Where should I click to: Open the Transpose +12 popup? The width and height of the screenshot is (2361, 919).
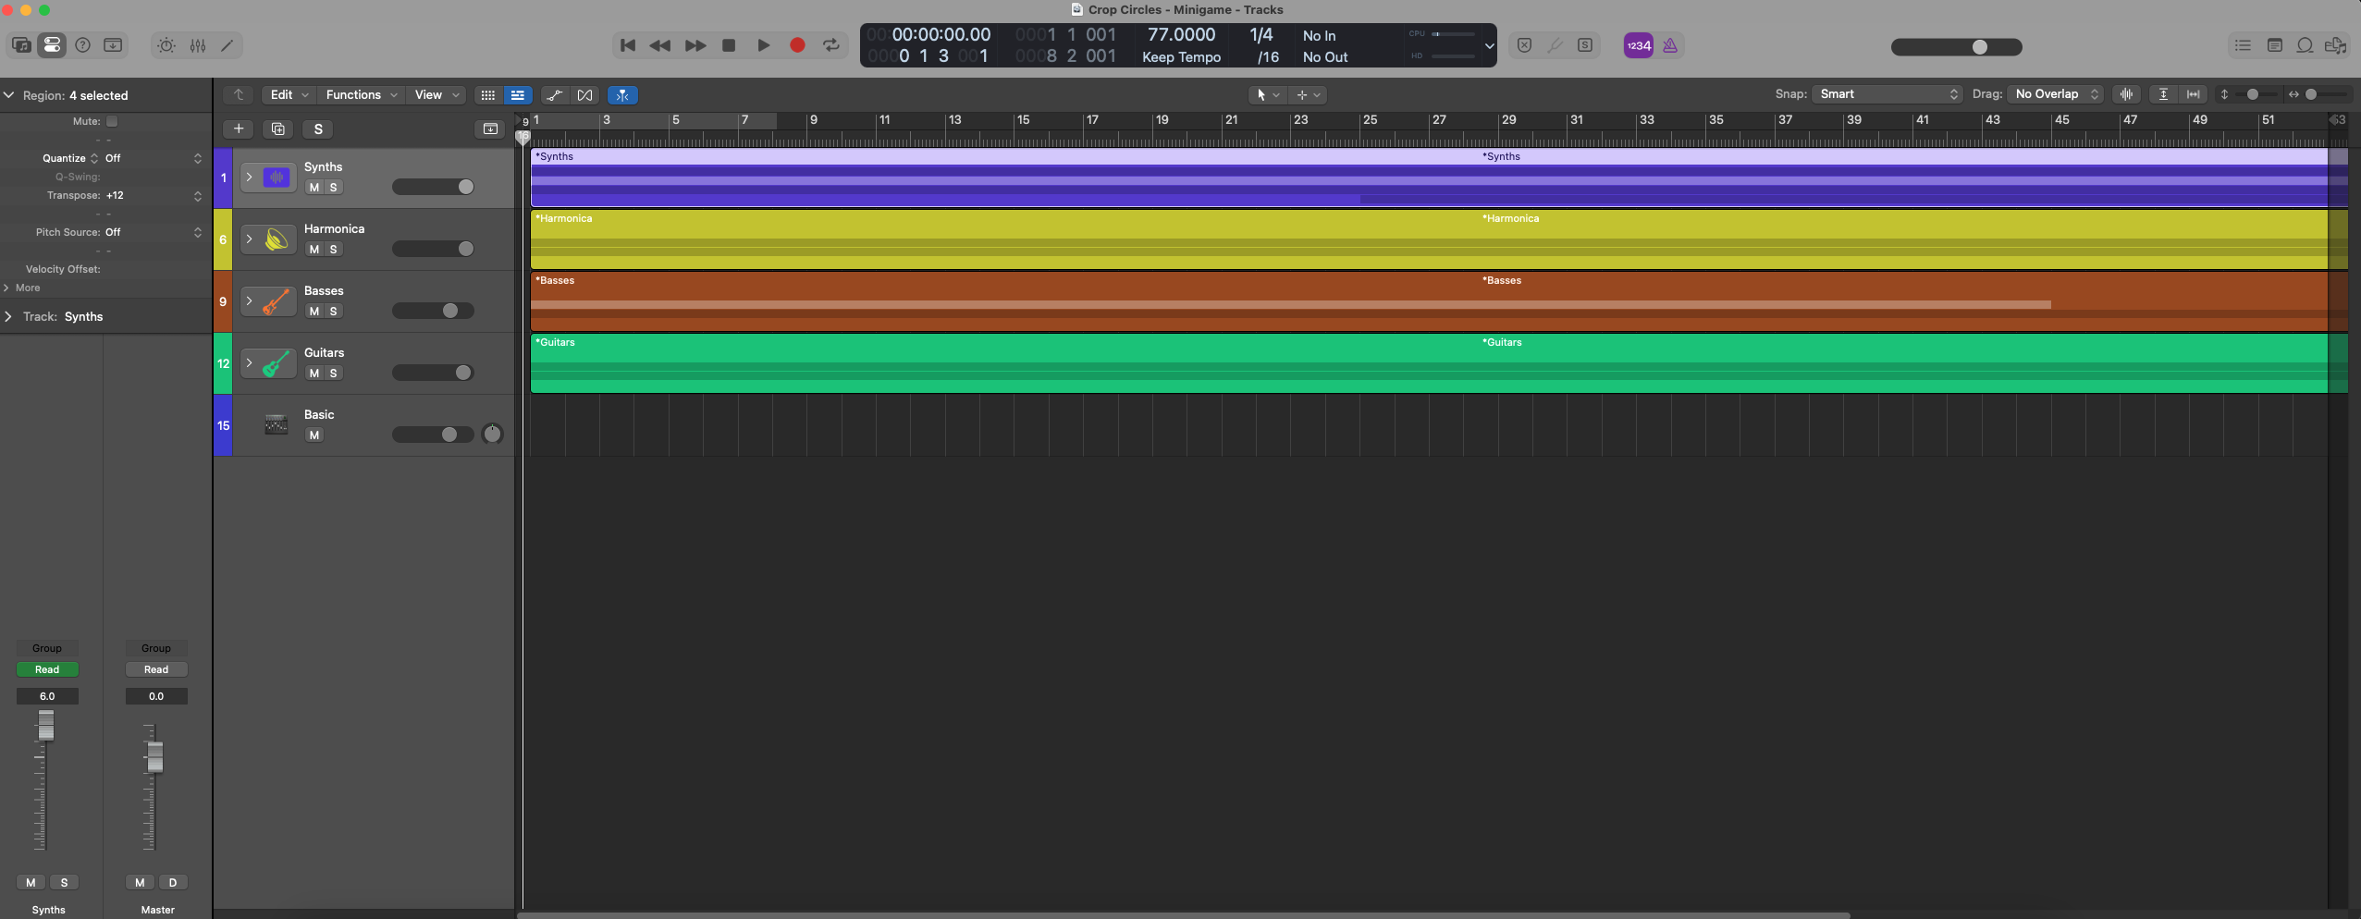(x=153, y=195)
